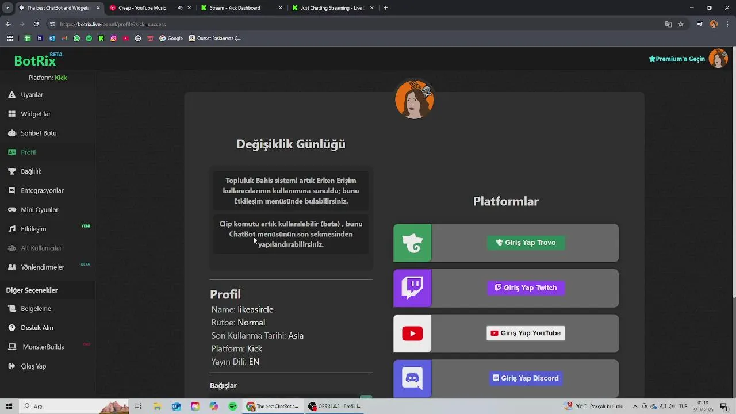Click the YouTube logo tile
Viewport: 736px width, 414px height.
click(x=412, y=333)
